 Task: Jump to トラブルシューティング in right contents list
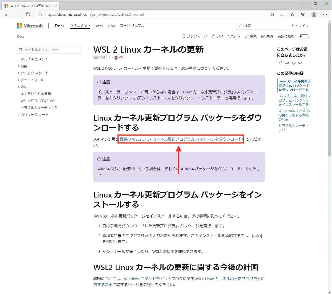tap(293, 128)
